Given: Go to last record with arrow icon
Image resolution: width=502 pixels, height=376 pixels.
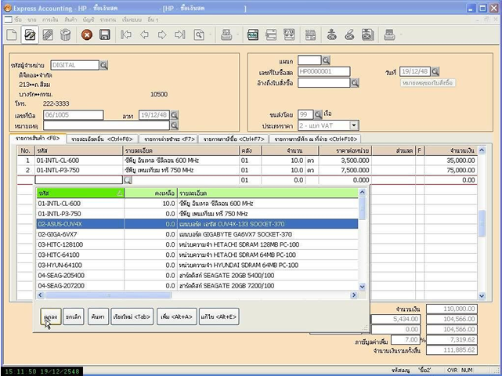Looking at the screenshot, I should click(180, 34).
